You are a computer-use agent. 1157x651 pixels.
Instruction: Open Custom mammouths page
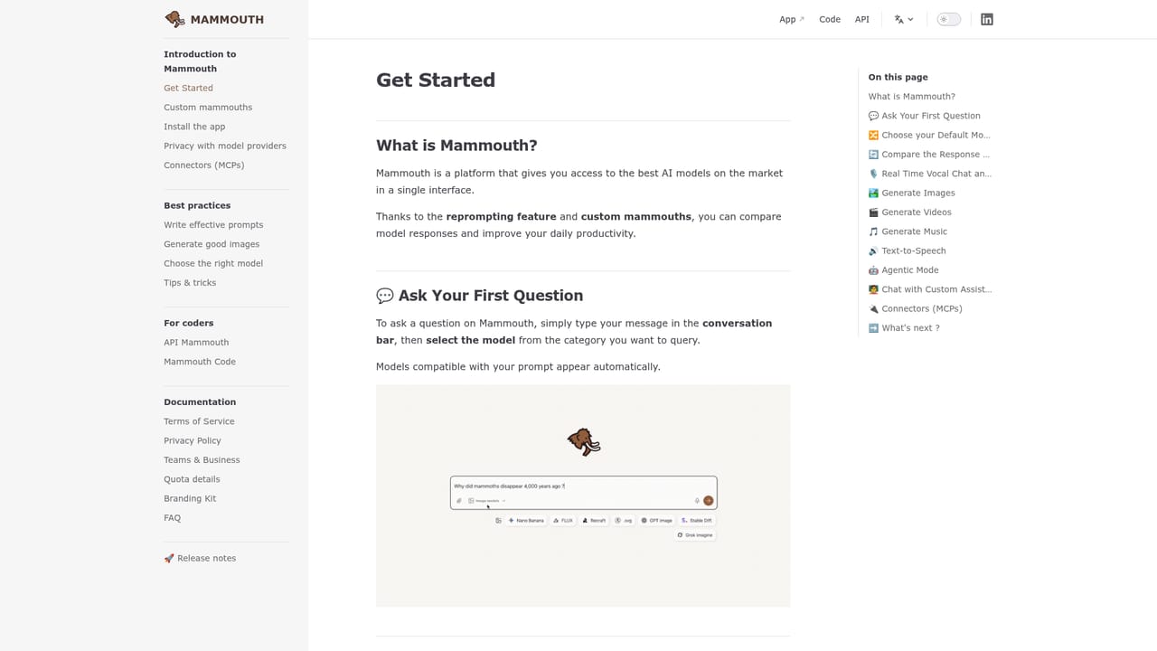click(x=208, y=107)
